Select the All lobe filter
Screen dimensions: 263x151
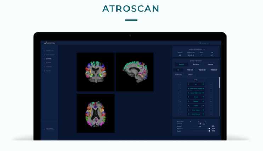(x=178, y=70)
